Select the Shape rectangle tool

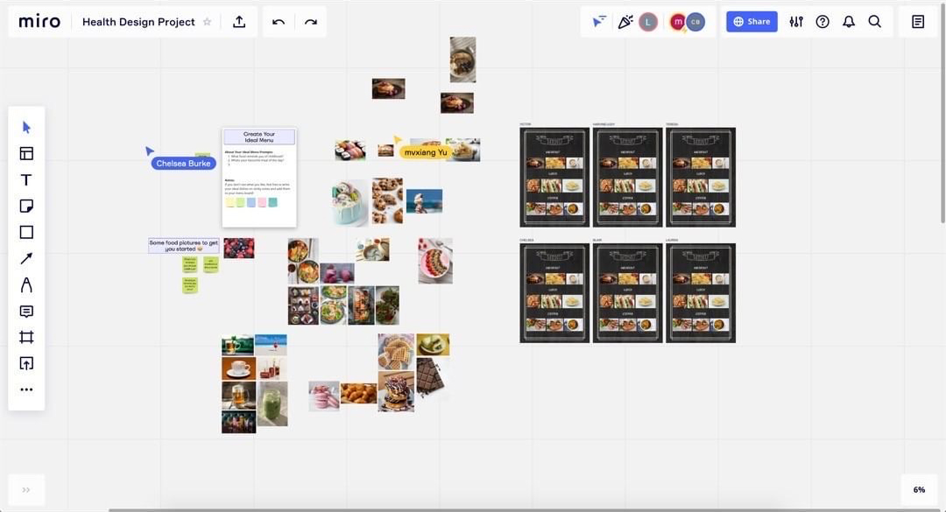pos(26,232)
